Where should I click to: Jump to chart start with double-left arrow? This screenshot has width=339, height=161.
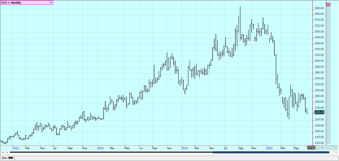[3, 152]
